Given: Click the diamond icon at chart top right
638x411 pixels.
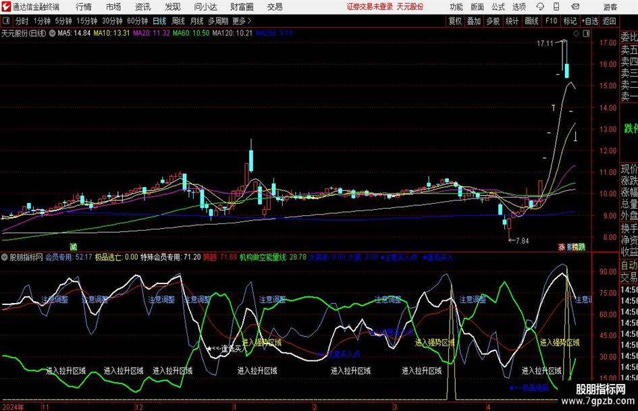Looking at the screenshot, I should point(576,34).
